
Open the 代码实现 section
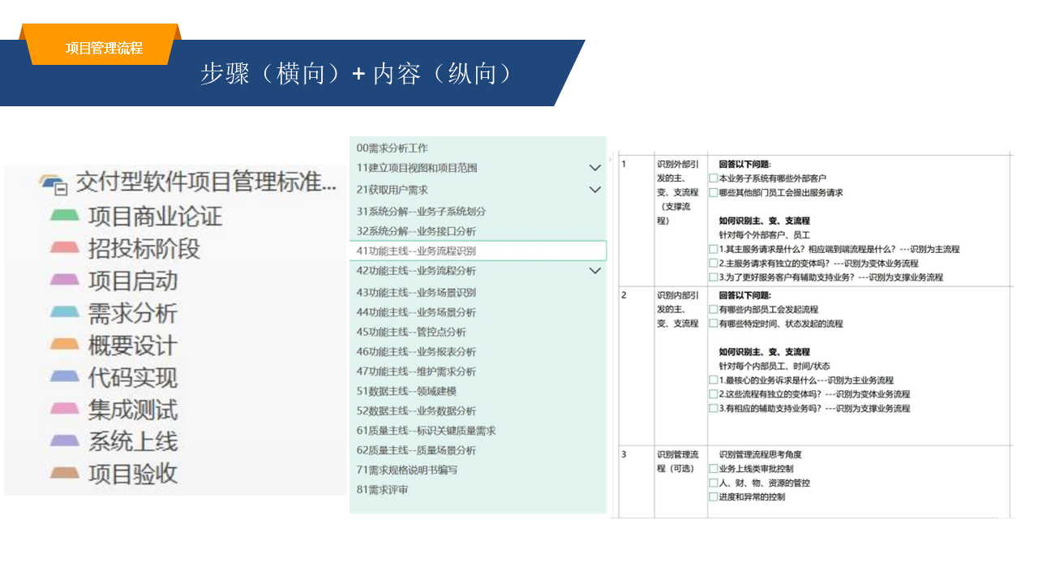point(133,377)
